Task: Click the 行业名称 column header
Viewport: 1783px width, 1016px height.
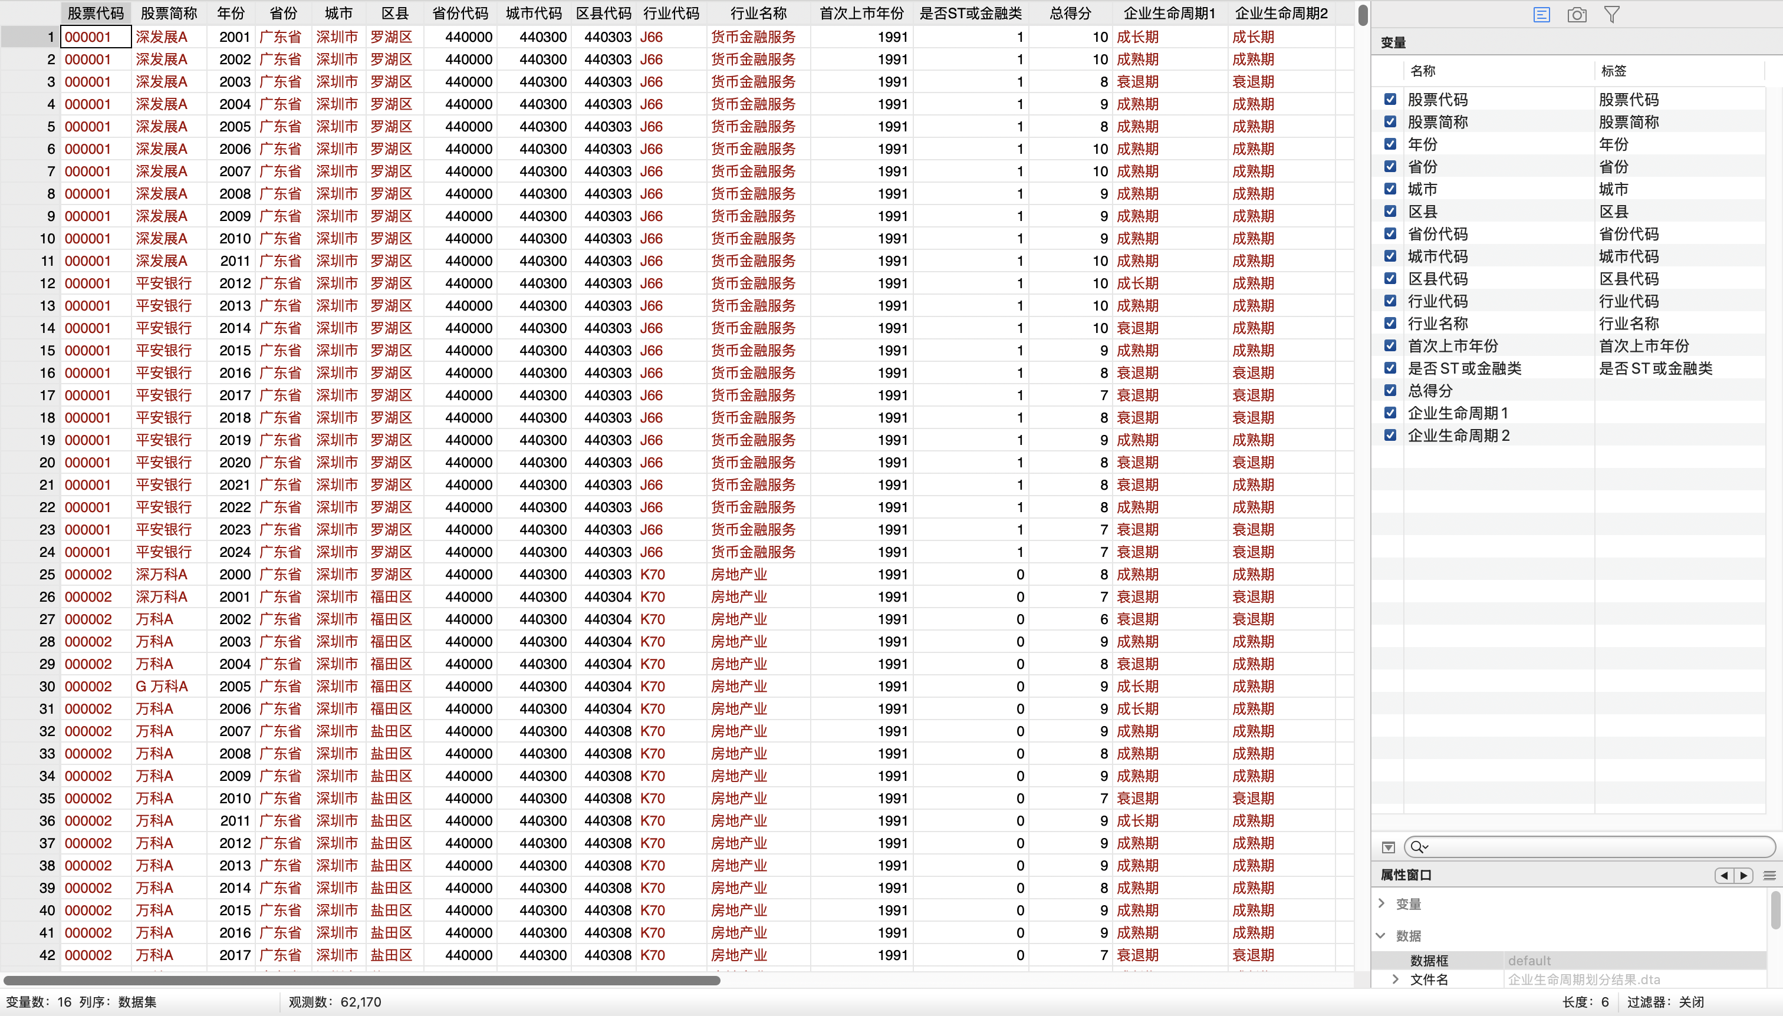Action: click(x=758, y=13)
